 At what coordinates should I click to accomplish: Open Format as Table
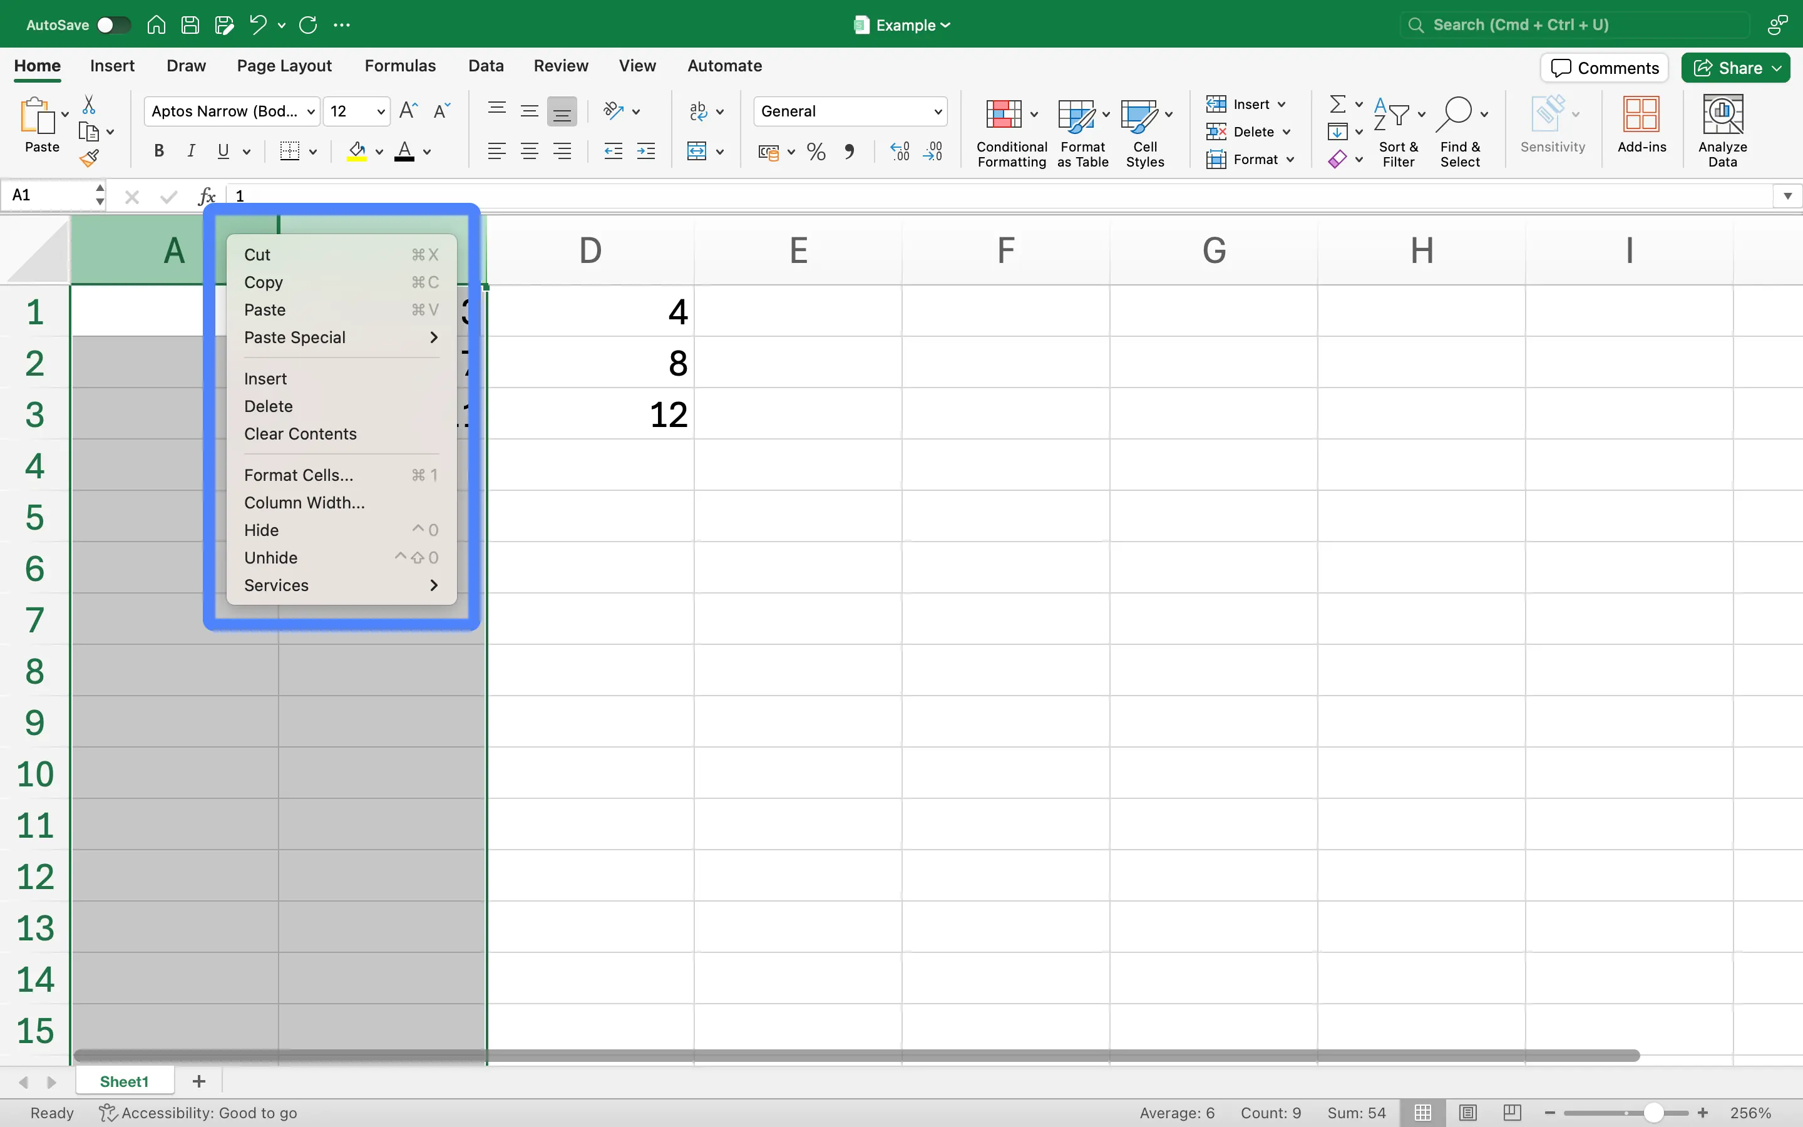pos(1082,133)
